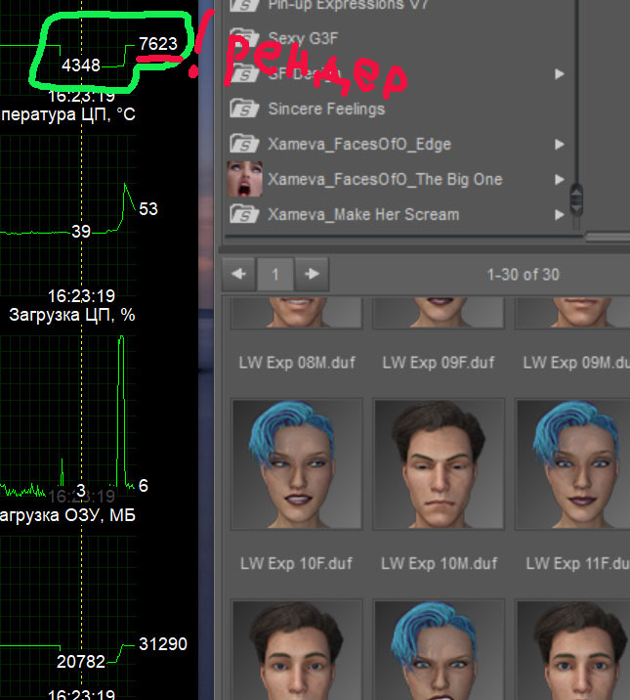This screenshot has width=630, height=700.
Task: Click the LW Exp 10F.duf file name
Action: click(296, 563)
